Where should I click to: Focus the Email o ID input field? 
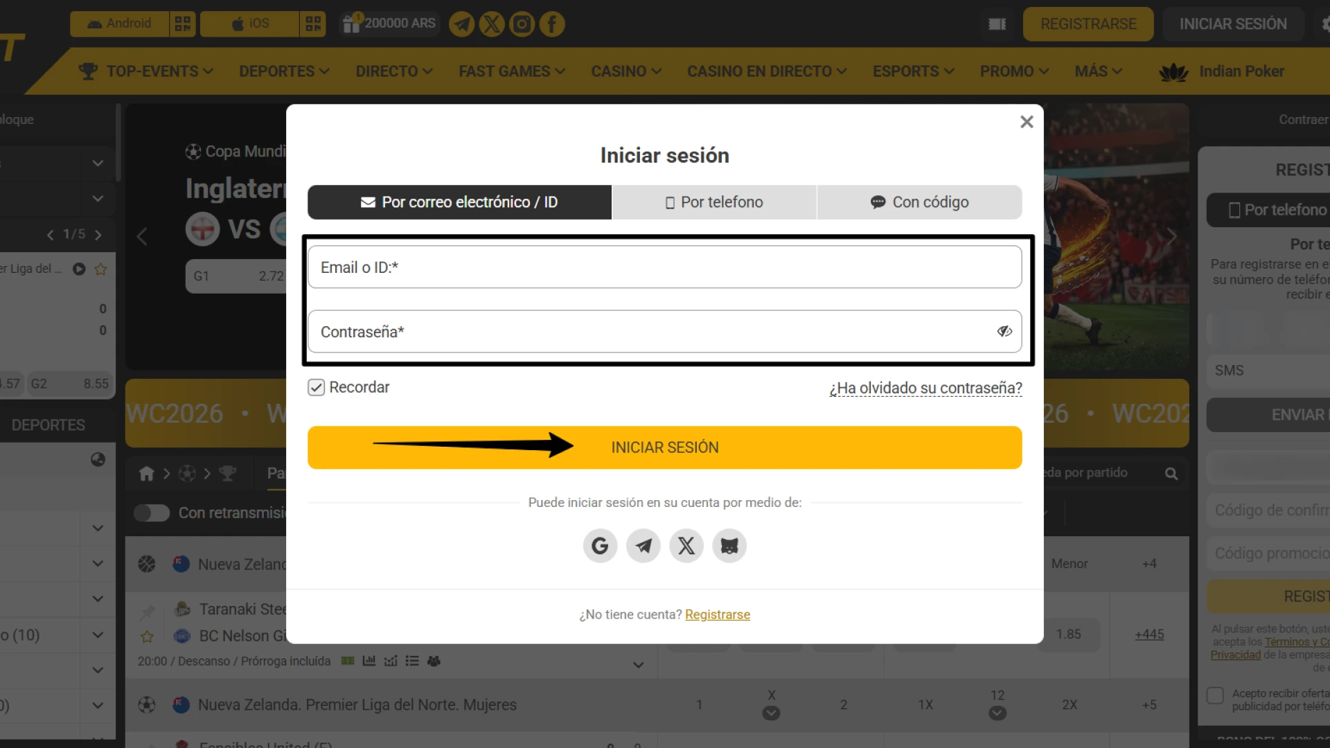coord(665,267)
